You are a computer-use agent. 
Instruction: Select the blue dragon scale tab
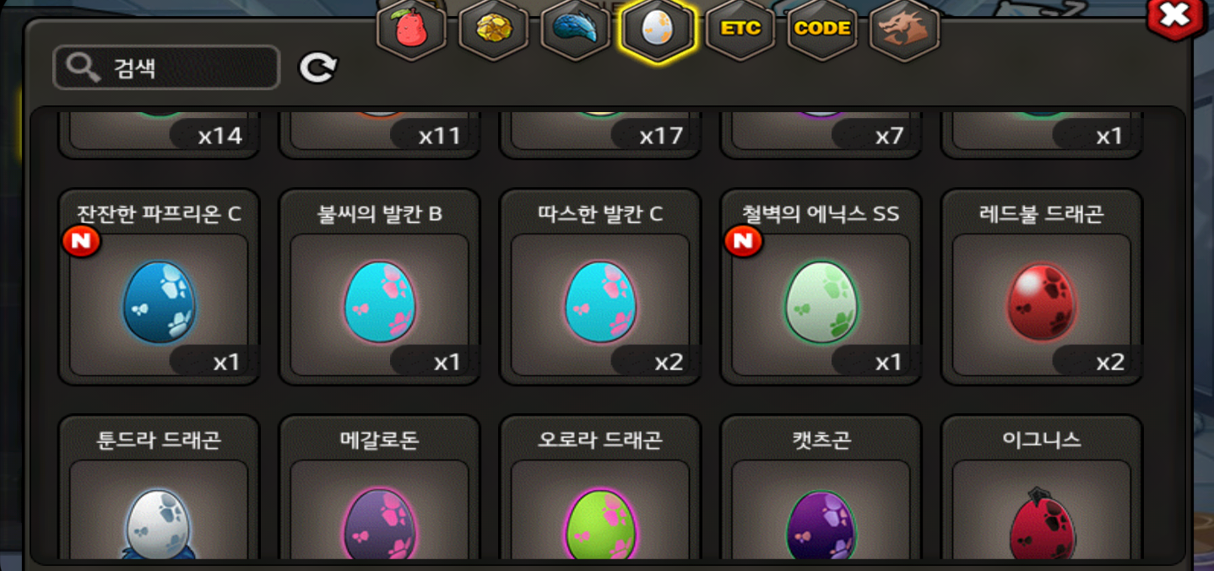[575, 31]
